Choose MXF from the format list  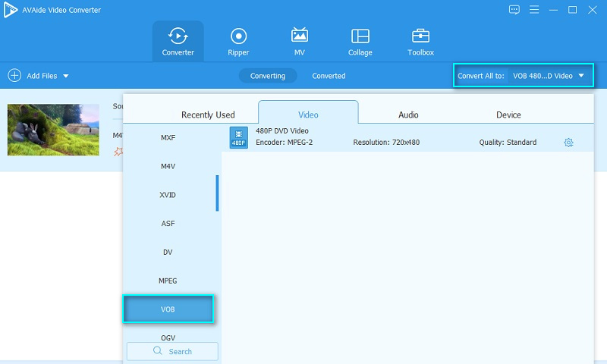click(x=168, y=137)
